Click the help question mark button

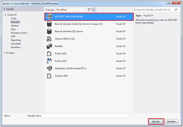(169, 3)
